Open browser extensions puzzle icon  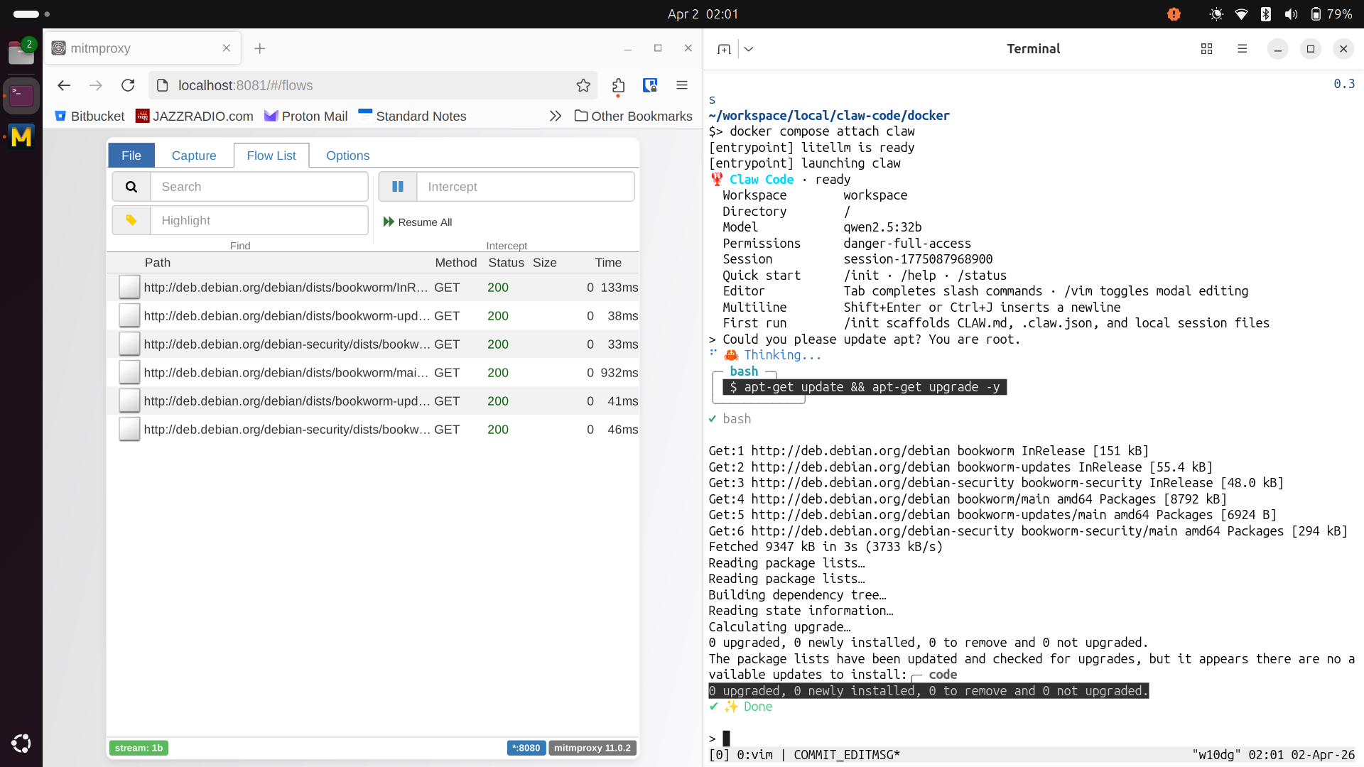click(x=618, y=85)
